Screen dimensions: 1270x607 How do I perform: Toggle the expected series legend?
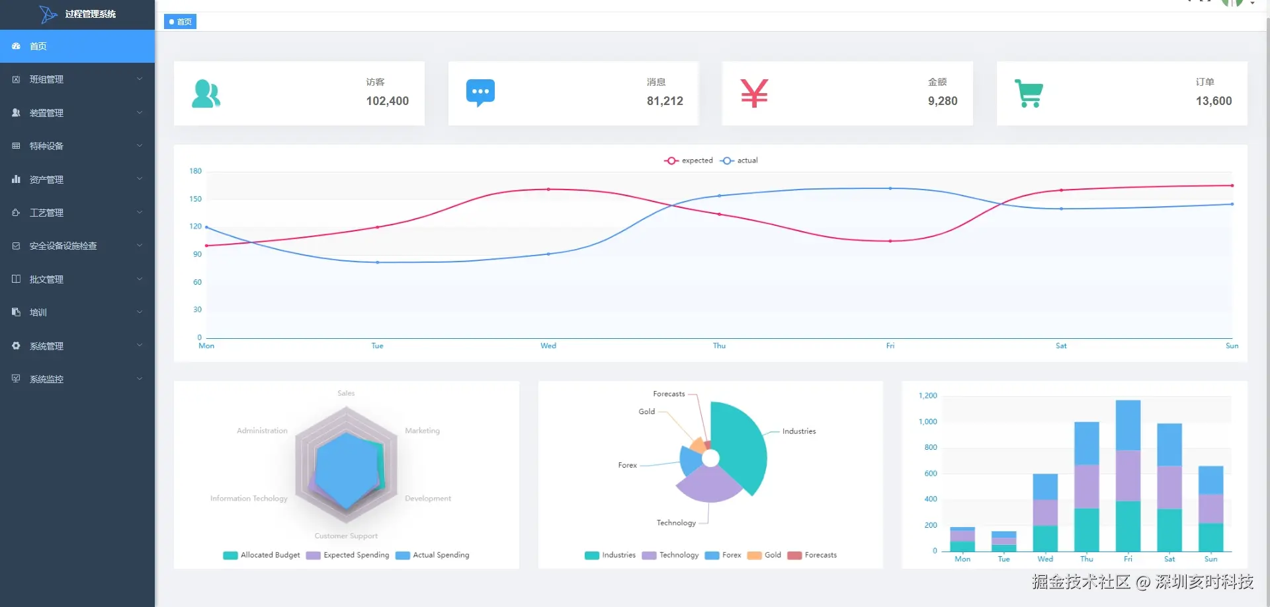pyautogui.click(x=689, y=161)
